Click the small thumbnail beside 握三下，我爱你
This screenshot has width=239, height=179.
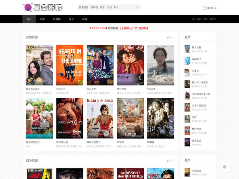[187, 84]
